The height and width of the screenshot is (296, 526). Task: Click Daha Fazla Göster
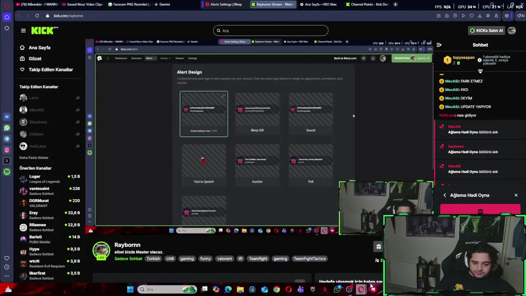(34, 157)
